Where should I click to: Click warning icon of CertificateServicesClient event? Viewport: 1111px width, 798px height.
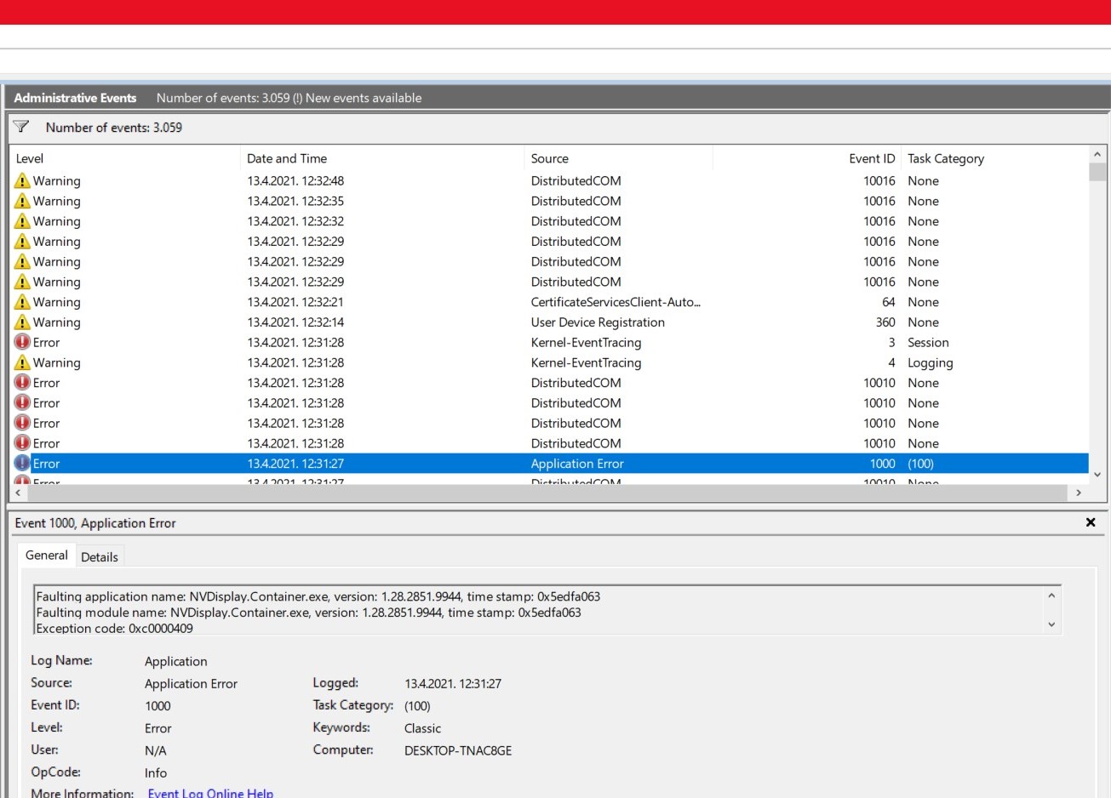pos(22,302)
